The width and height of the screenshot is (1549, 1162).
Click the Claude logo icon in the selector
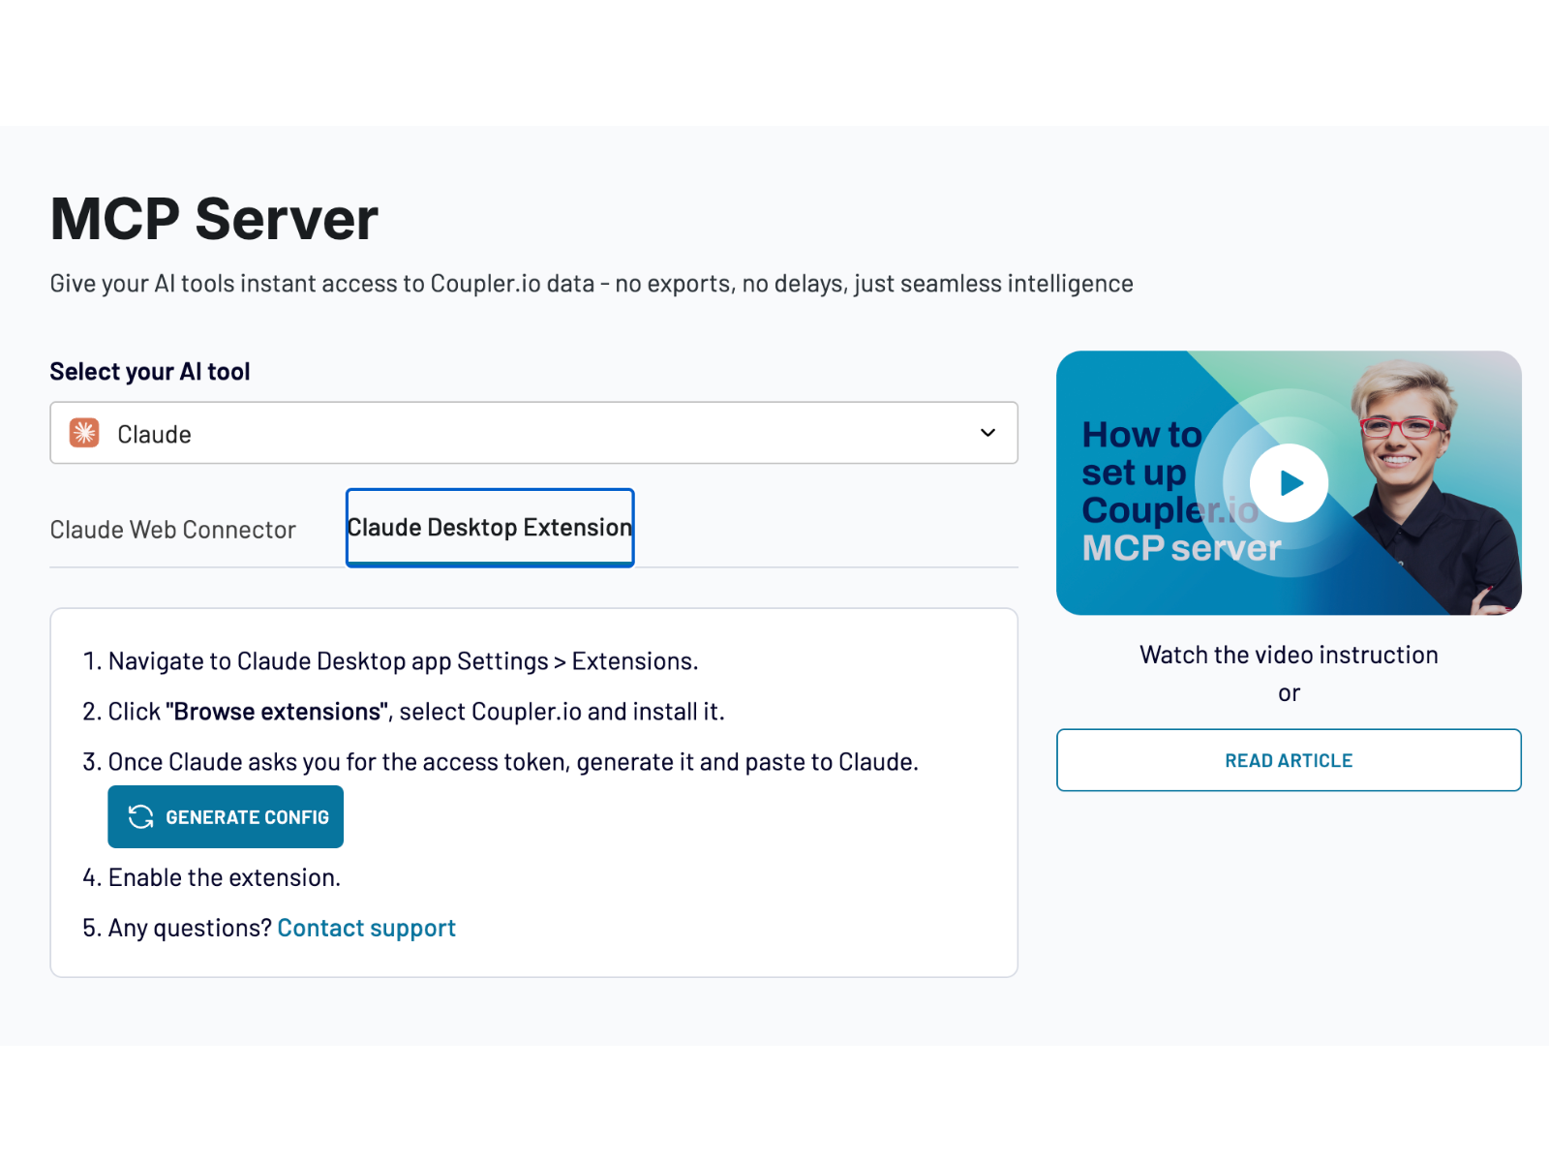84,433
